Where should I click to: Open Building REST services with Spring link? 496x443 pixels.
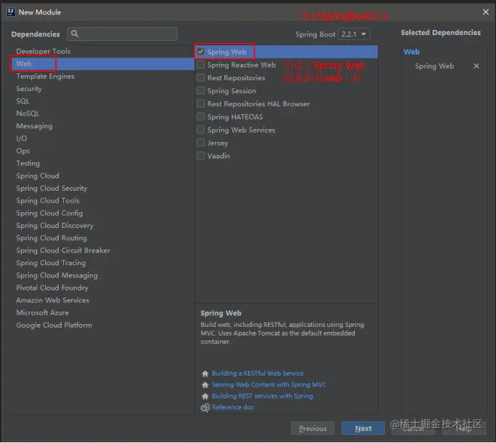[262, 396]
